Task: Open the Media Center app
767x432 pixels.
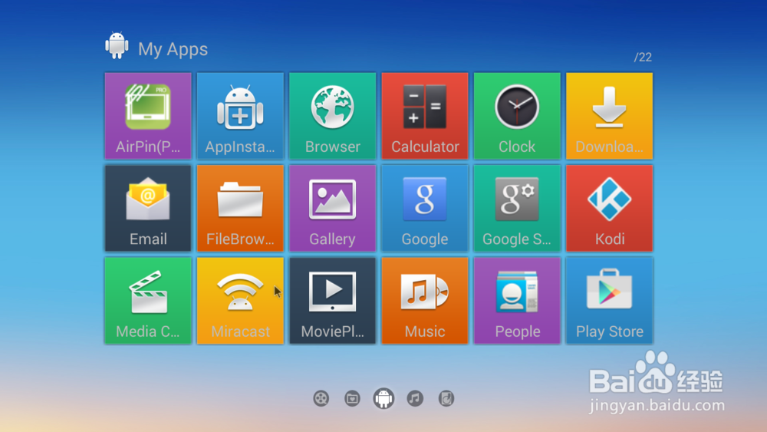Action: click(148, 301)
